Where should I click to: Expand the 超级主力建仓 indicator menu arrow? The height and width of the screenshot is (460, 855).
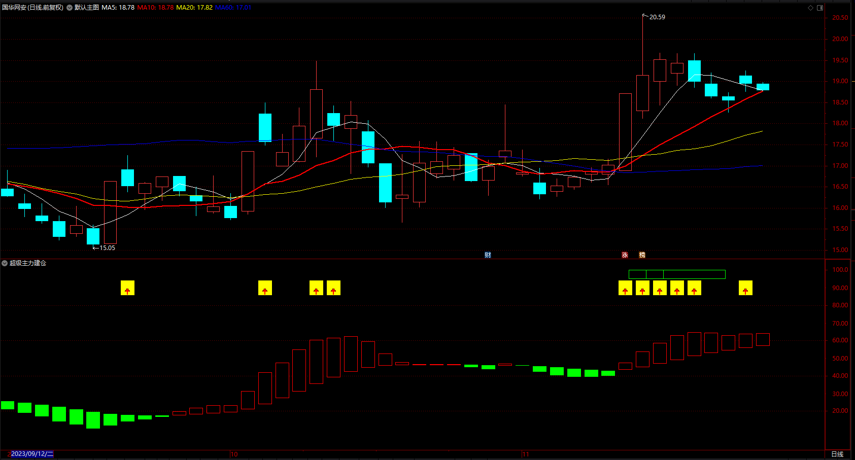5,263
